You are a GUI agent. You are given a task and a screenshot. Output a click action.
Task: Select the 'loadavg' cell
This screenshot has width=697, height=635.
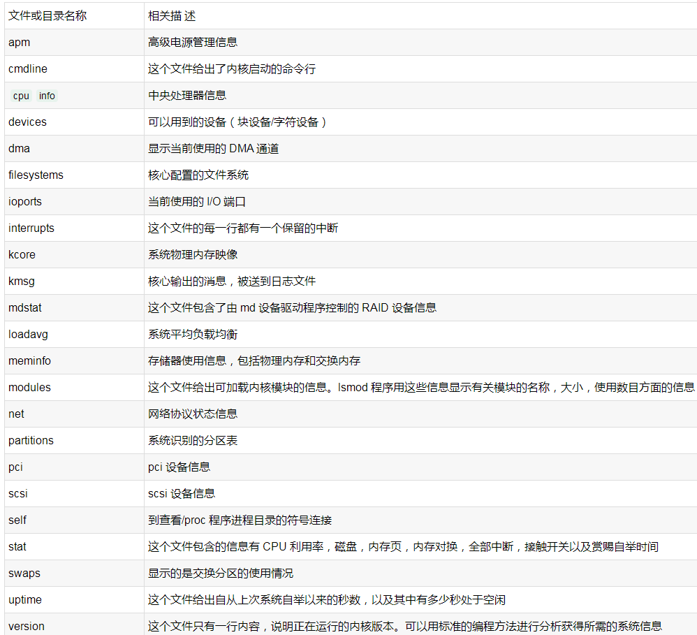pos(74,335)
